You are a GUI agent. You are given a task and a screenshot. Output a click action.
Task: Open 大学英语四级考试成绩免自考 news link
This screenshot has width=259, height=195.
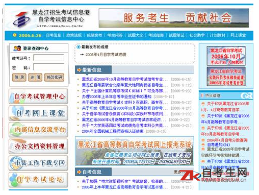point(125,126)
